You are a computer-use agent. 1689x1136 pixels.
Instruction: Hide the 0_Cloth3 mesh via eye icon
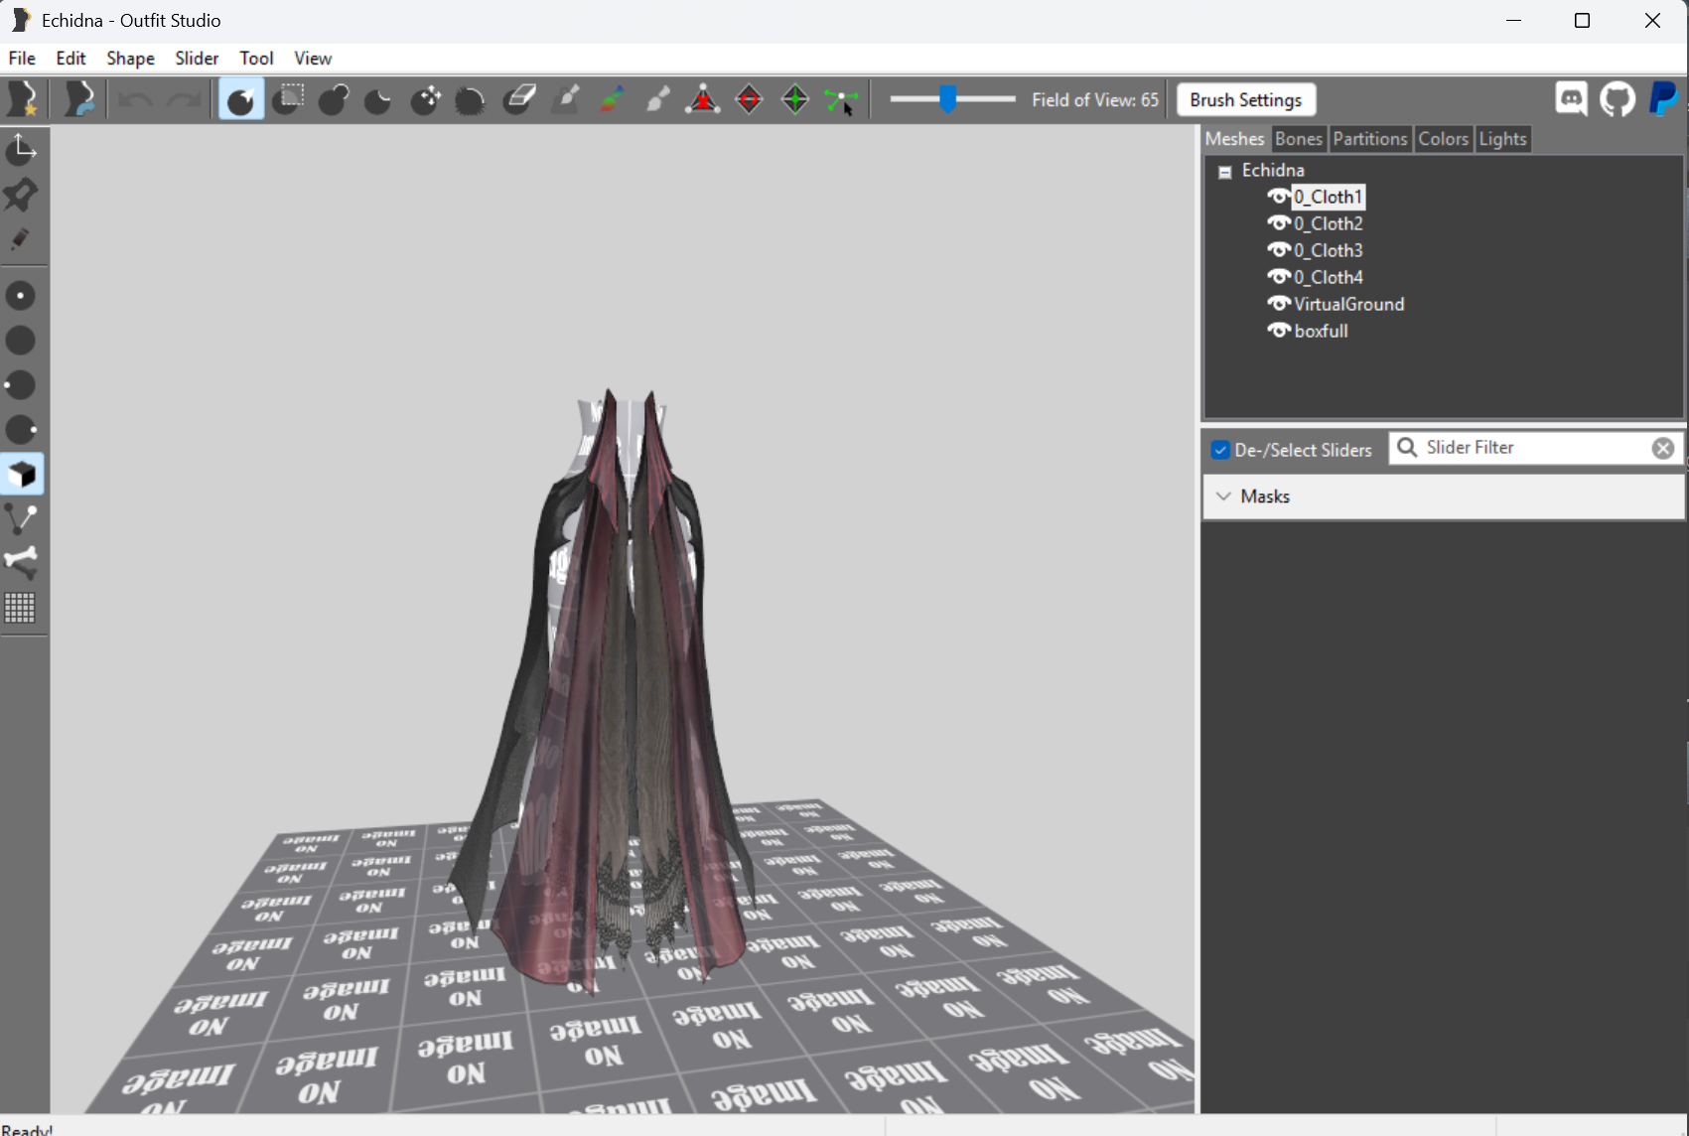pyautogui.click(x=1279, y=250)
